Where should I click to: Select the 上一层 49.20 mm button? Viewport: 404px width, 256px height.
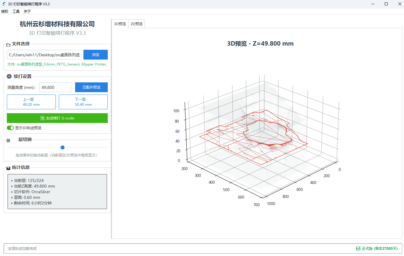(31, 102)
